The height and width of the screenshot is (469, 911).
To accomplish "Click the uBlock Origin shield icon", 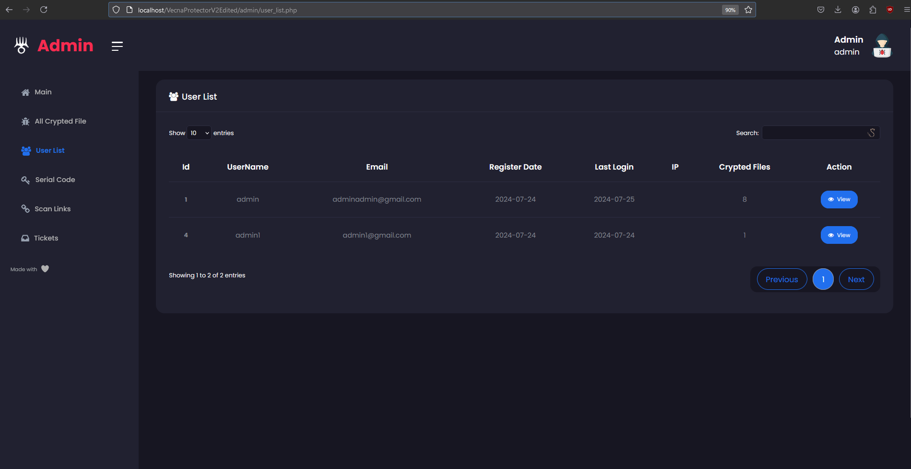I will [x=890, y=10].
